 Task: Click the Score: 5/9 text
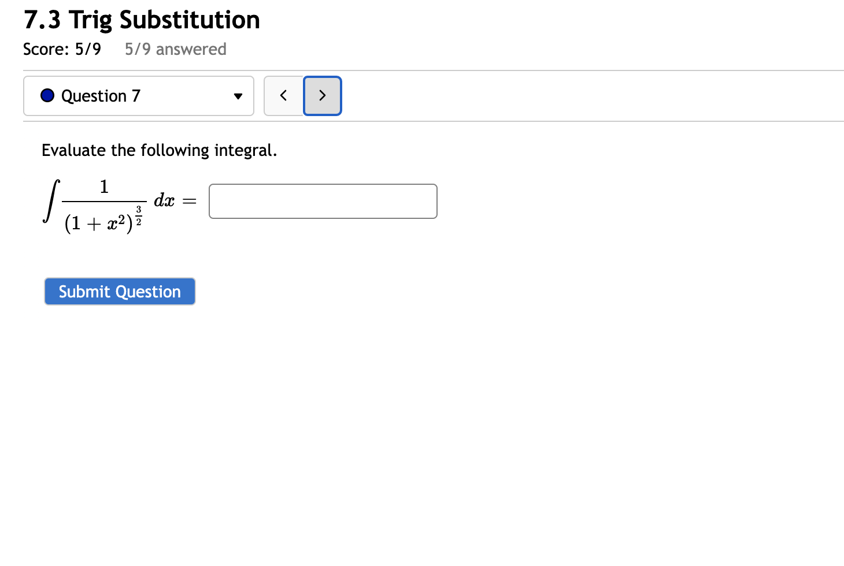(62, 49)
